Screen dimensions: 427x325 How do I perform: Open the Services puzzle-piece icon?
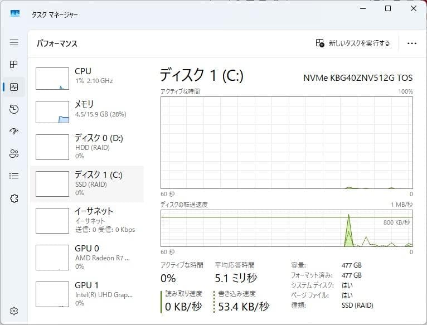[x=14, y=198]
